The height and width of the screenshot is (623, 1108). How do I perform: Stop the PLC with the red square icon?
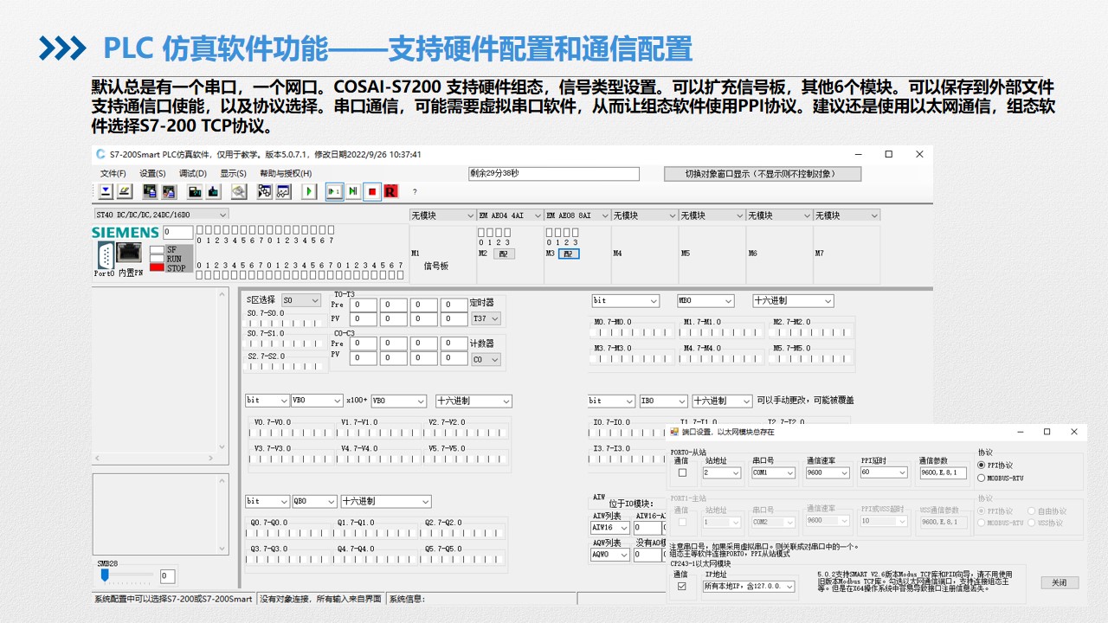tap(372, 191)
